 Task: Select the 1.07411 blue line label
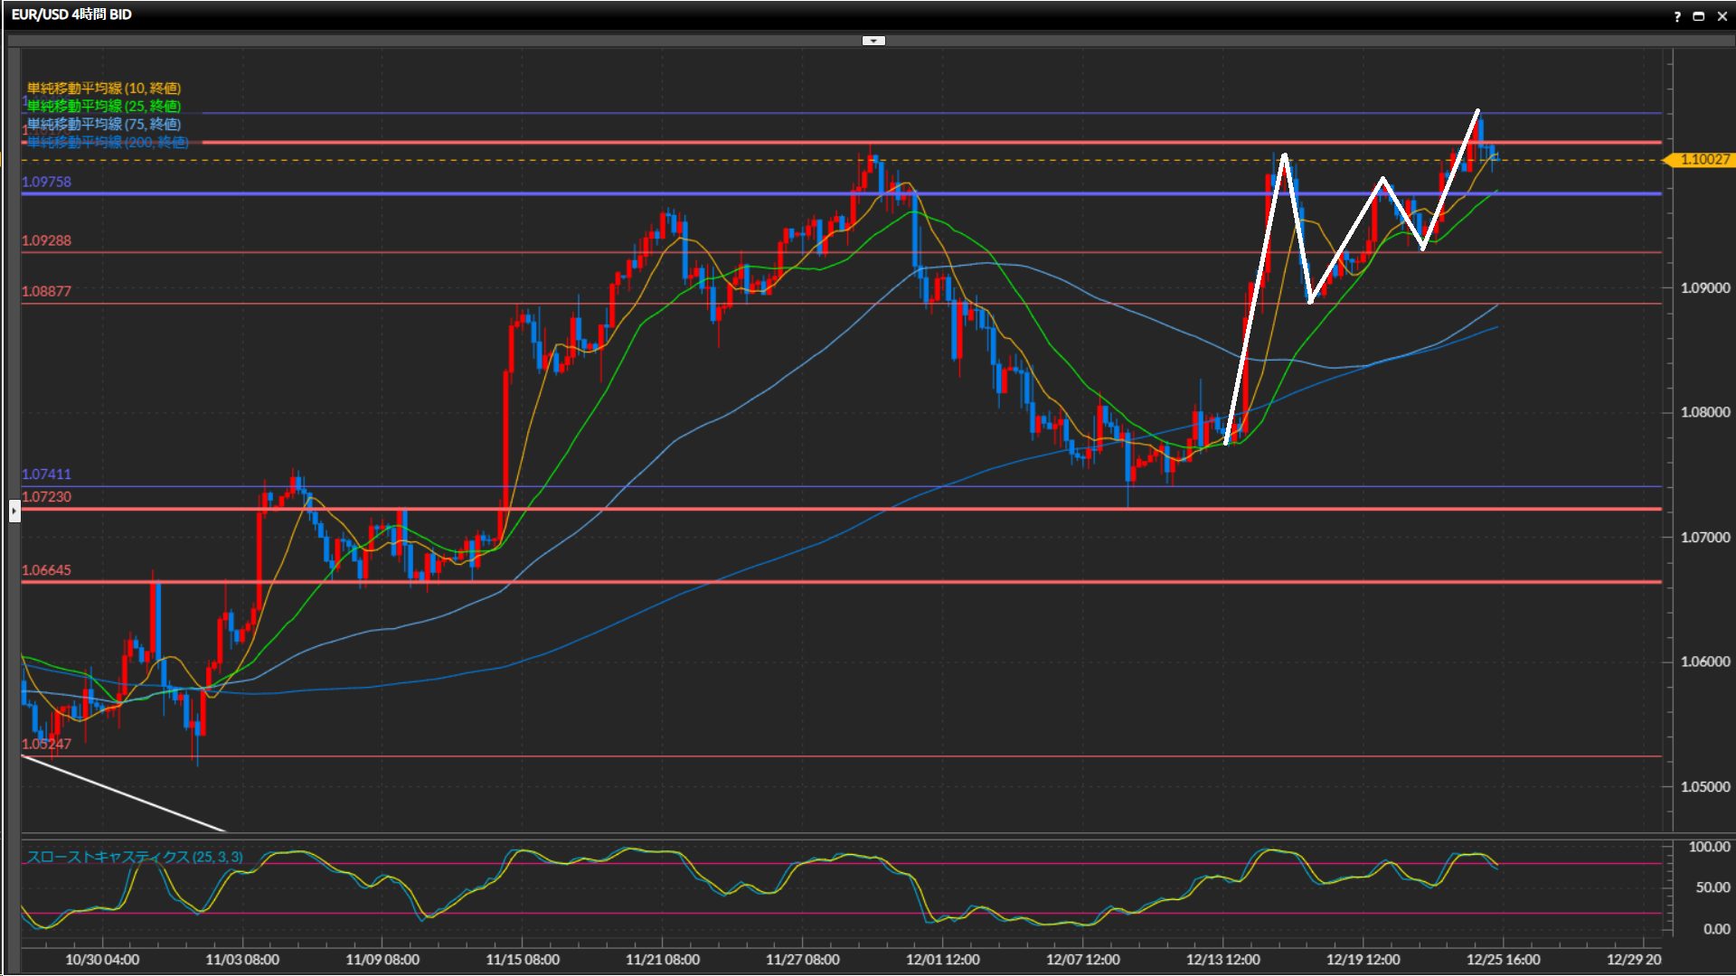tap(46, 474)
